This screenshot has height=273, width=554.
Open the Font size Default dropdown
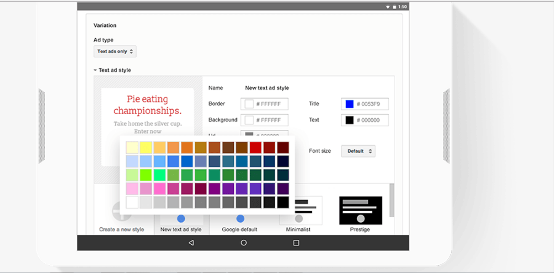[x=358, y=151]
